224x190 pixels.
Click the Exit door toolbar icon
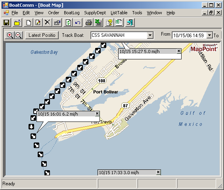coord(130,23)
